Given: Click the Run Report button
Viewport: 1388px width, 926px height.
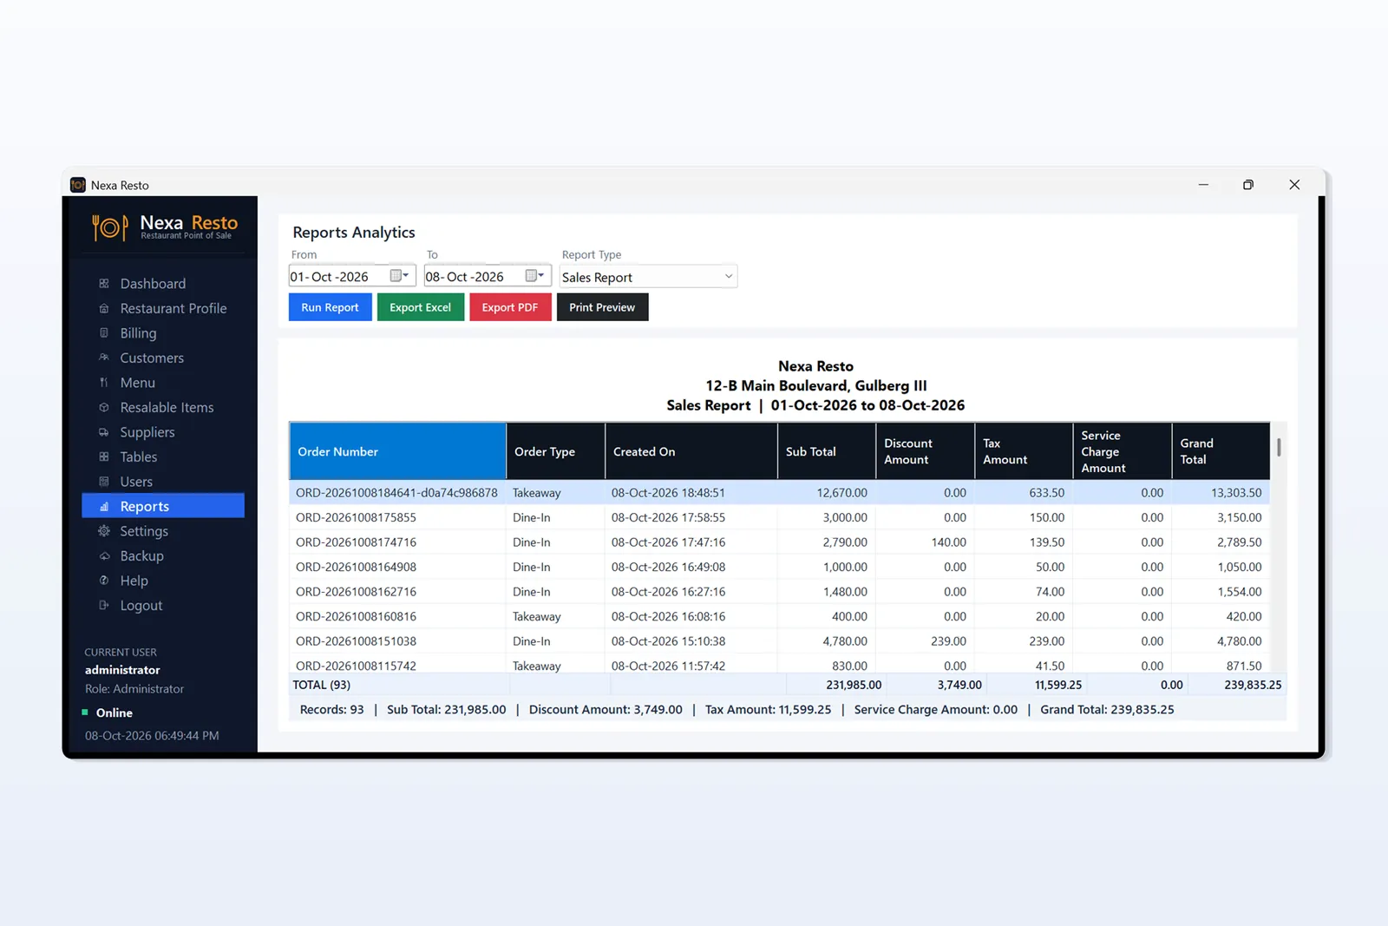Looking at the screenshot, I should [x=330, y=307].
